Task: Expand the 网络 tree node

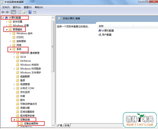Action: [10, 45]
